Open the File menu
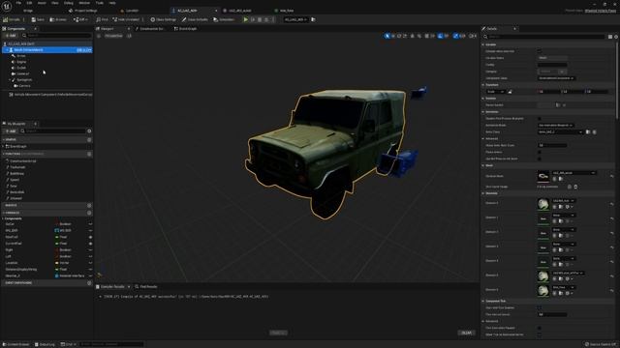Image resolution: width=620 pixels, height=348 pixels. pyautogui.click(x=18, y=3)
